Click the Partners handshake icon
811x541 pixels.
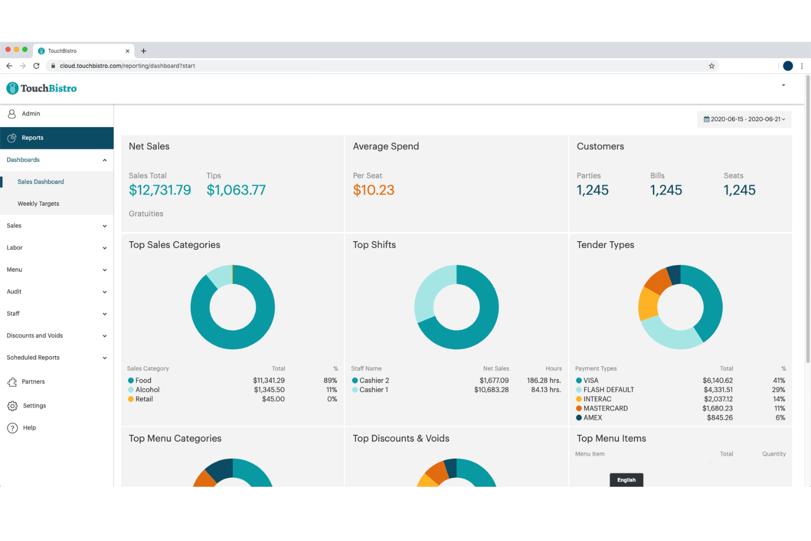13,381
